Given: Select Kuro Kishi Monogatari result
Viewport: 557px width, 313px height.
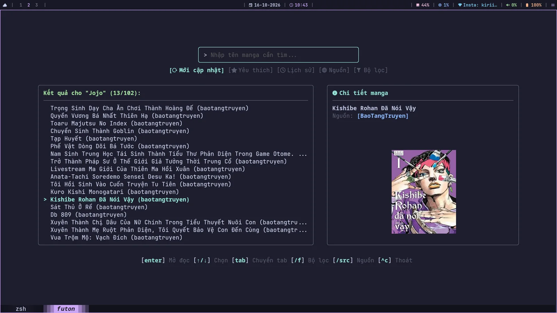Looking at the screenshot, I should 115,192.
